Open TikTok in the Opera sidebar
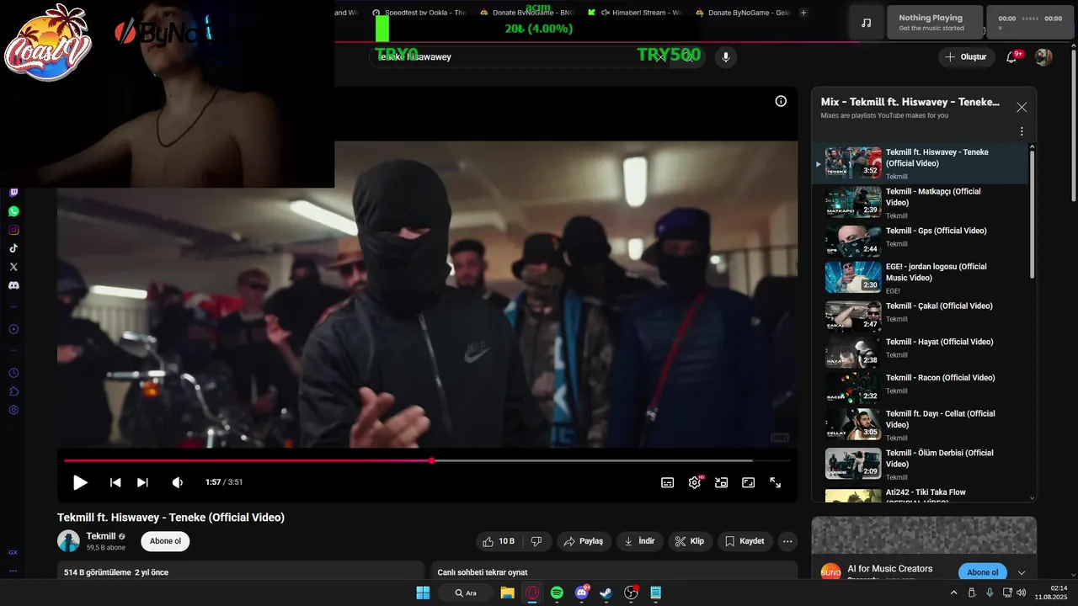Image resolution: width=1078 pixels, height=606 pixels. click(x=13, y=248)
